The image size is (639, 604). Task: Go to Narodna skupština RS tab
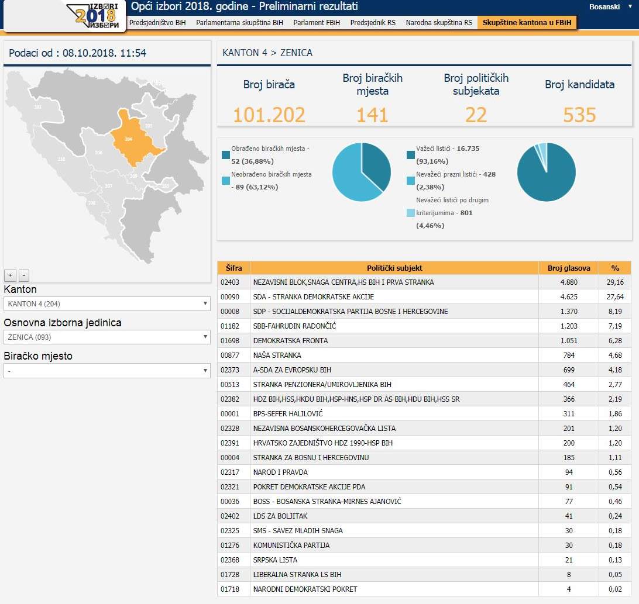click(x=439, y=23)
